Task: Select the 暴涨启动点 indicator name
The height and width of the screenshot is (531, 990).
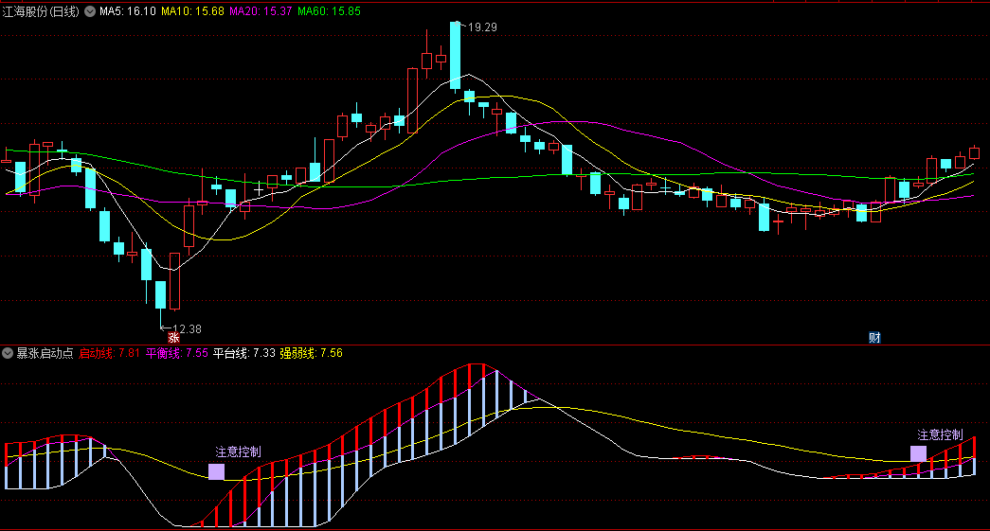Action: (x=45, y=353)
